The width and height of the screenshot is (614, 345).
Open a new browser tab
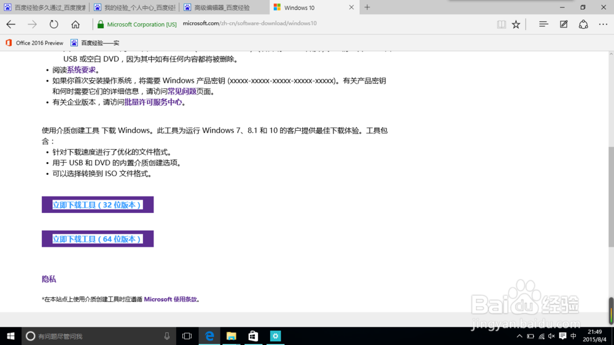(x=367, y=7)
